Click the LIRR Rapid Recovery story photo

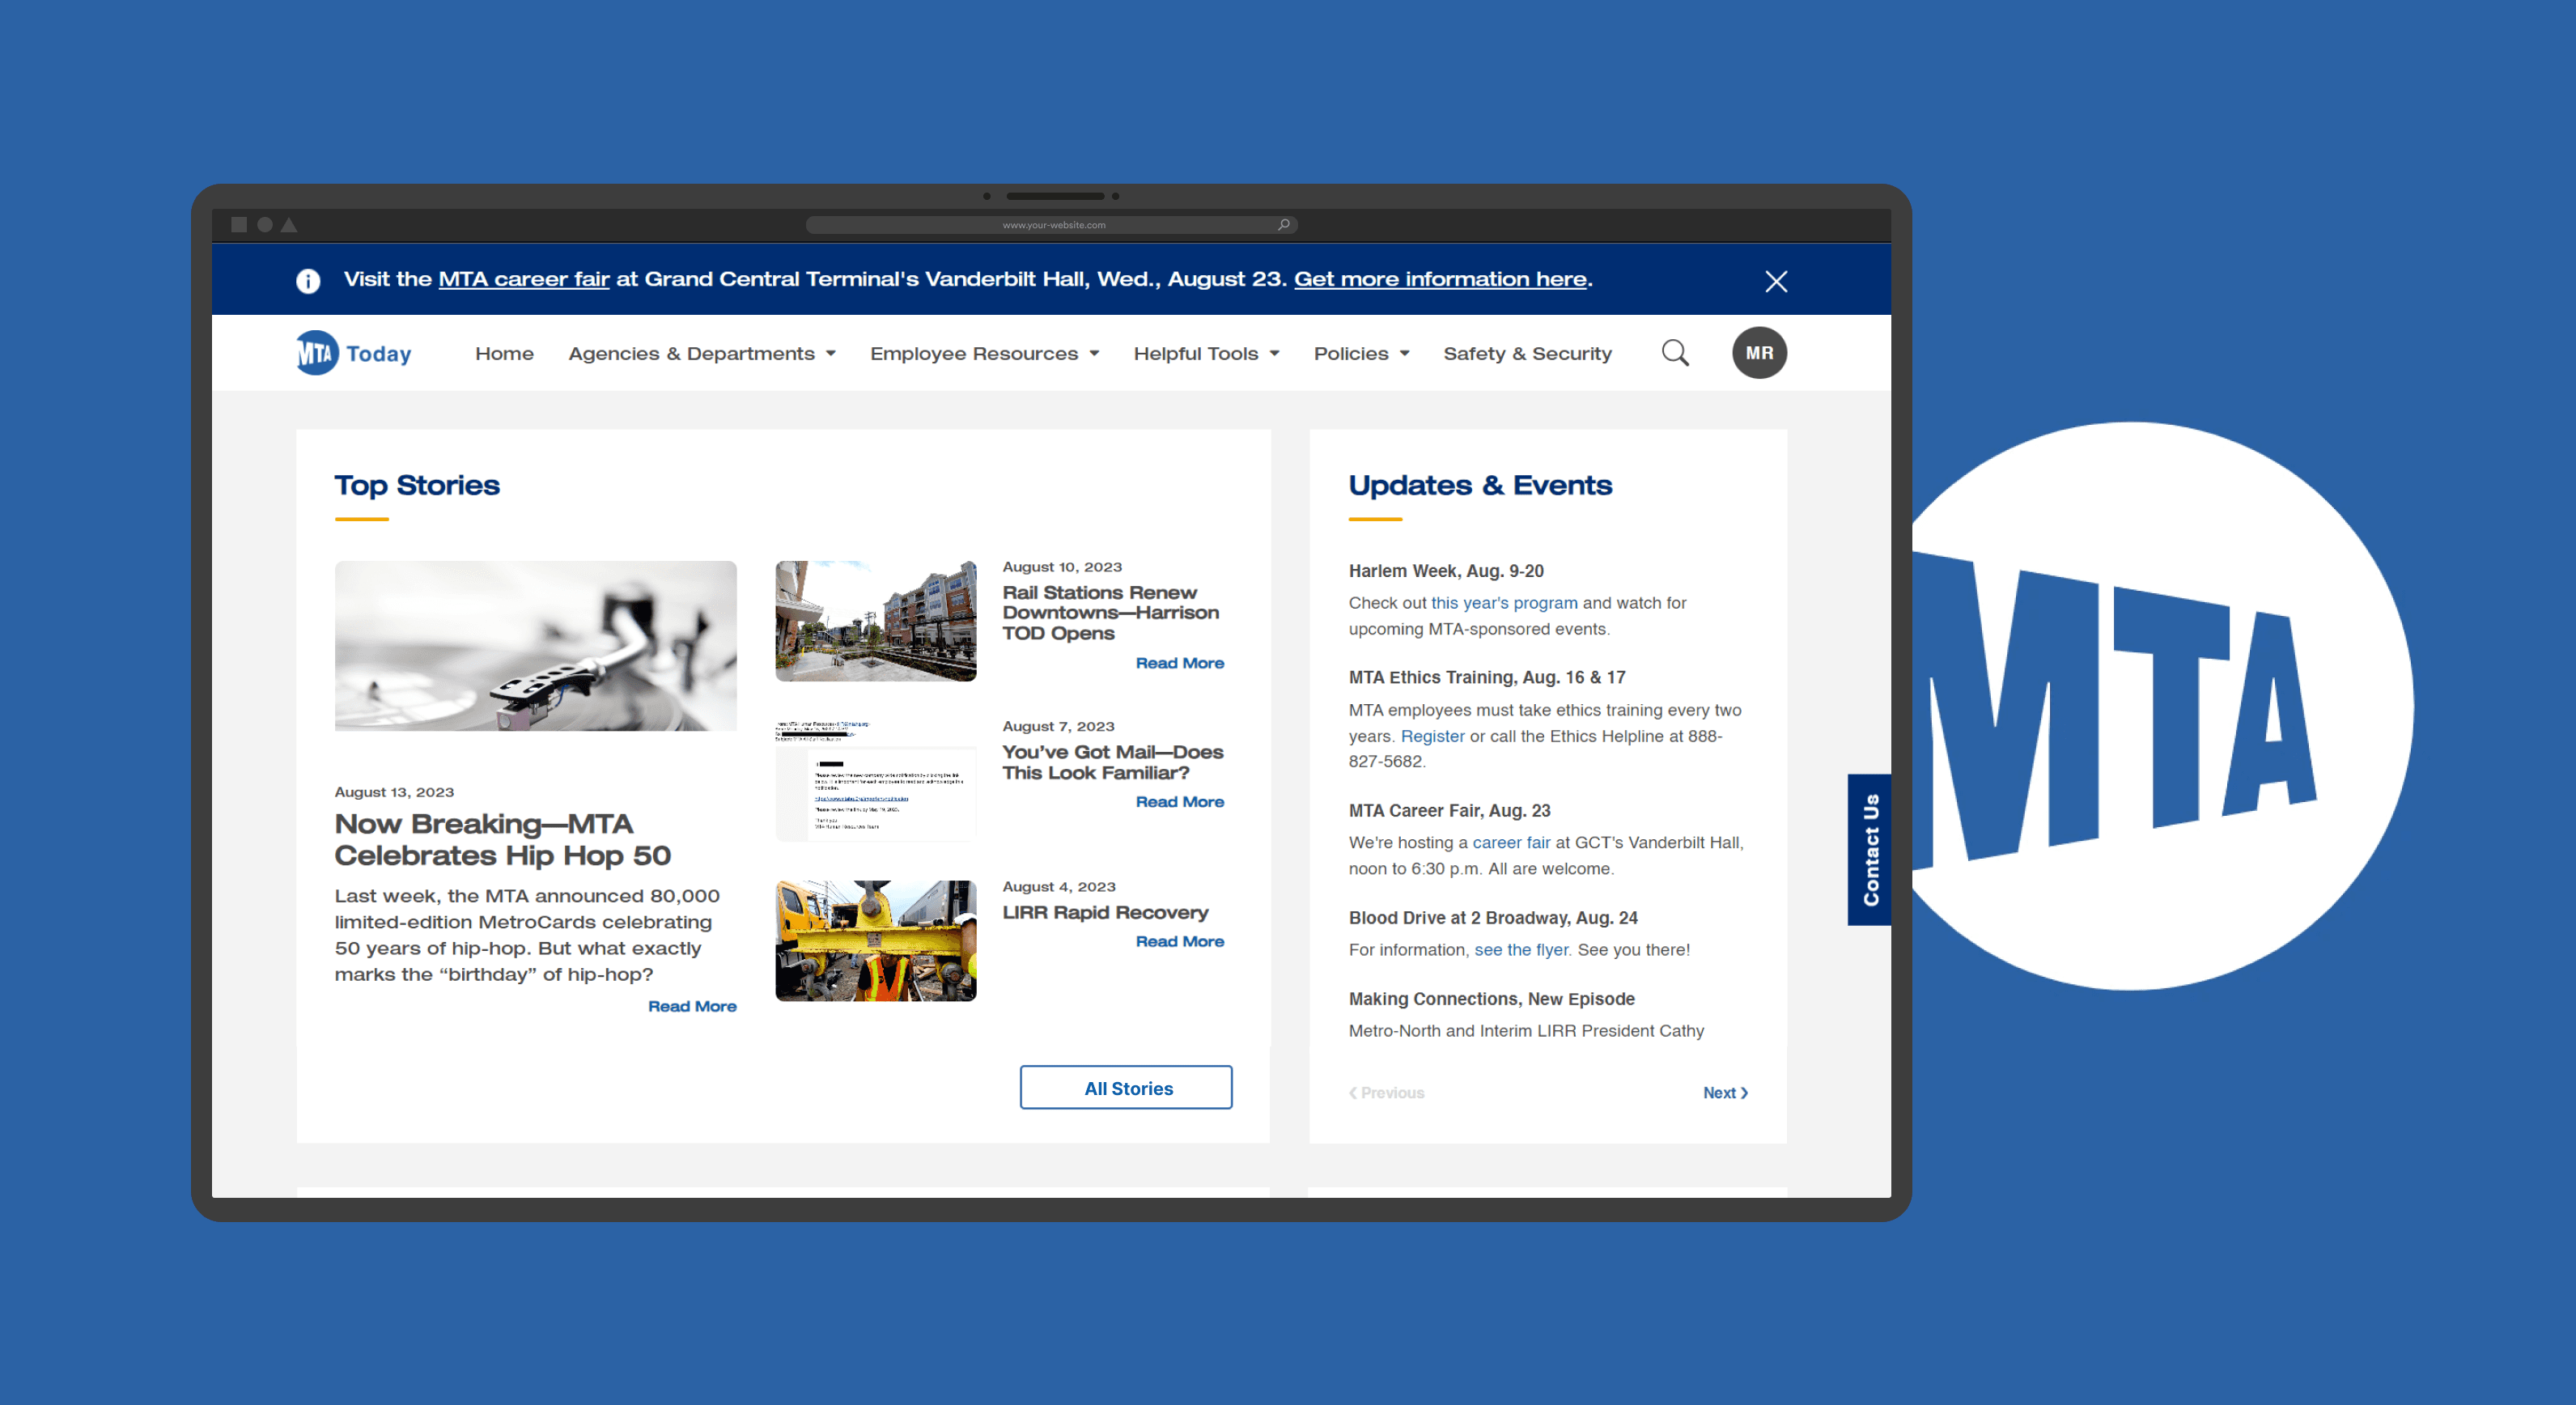click(x=875, y=939)
